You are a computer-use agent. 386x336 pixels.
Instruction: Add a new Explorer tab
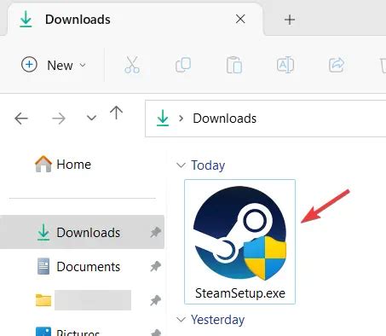tap(290, 20)
